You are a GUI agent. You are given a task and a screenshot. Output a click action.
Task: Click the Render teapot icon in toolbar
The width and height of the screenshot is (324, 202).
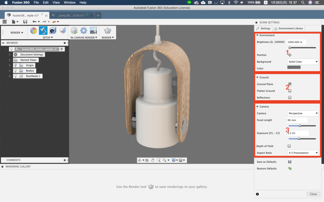pyautogui.click(x=107, y=31)
